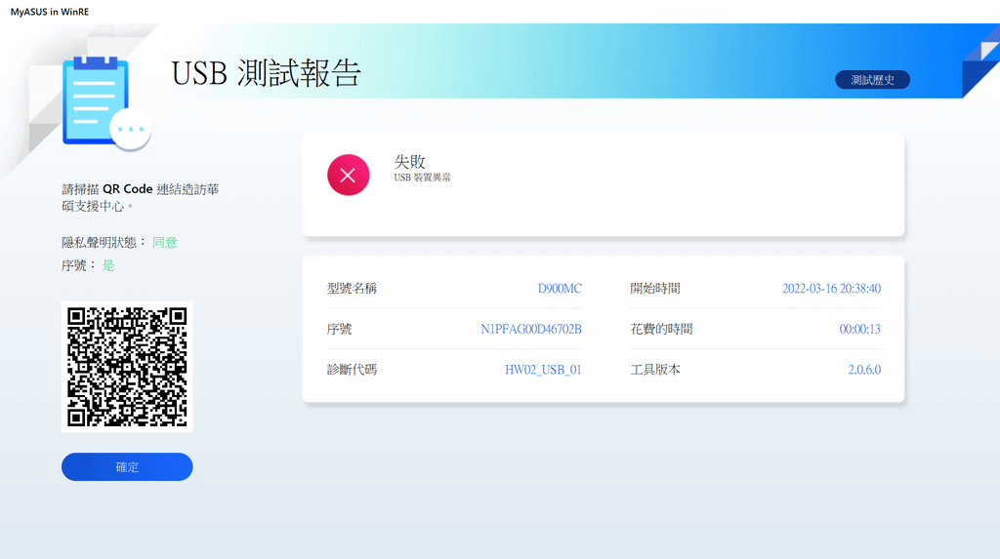
Task: Click the clipboard report icon
Action: [106, 103]
